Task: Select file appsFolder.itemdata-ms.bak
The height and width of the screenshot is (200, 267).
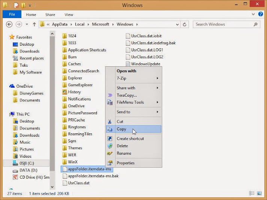Action: point(91,176)
